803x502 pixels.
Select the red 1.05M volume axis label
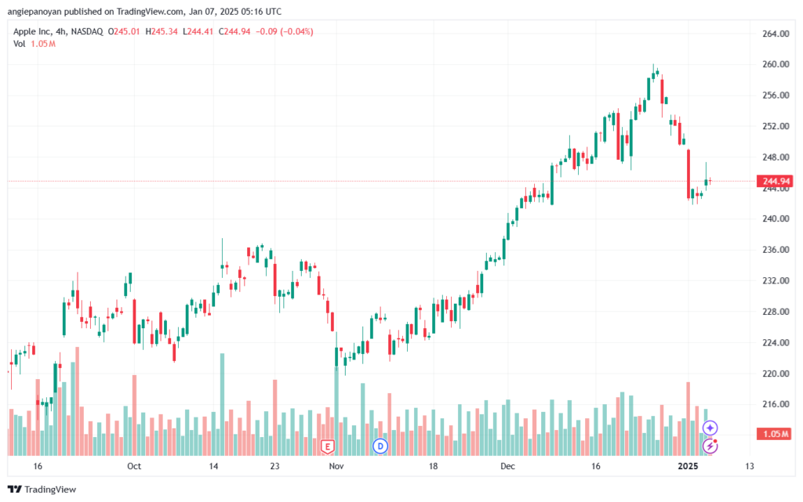(776, 434)
